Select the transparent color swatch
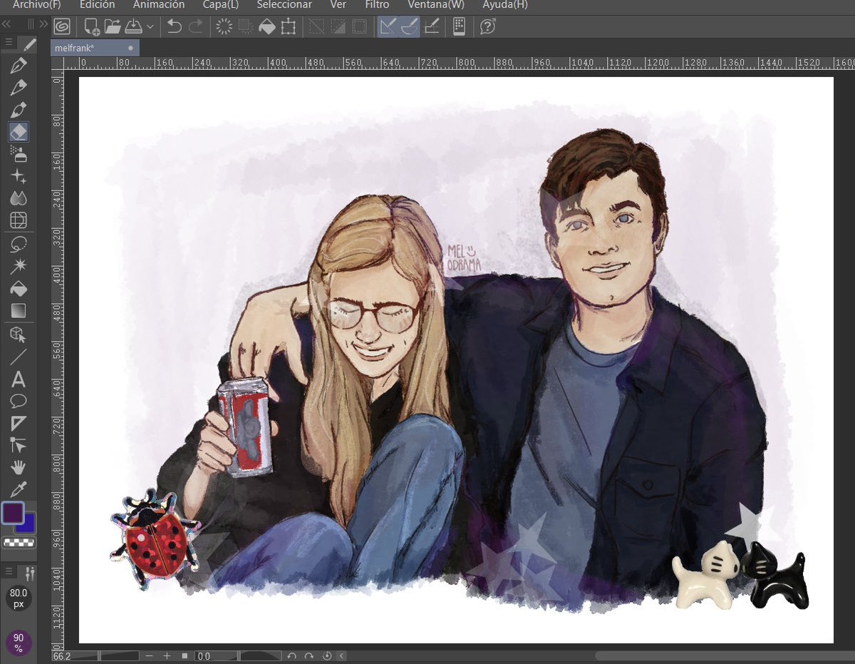Screen dimensions: 855x664 coord(19,542)
